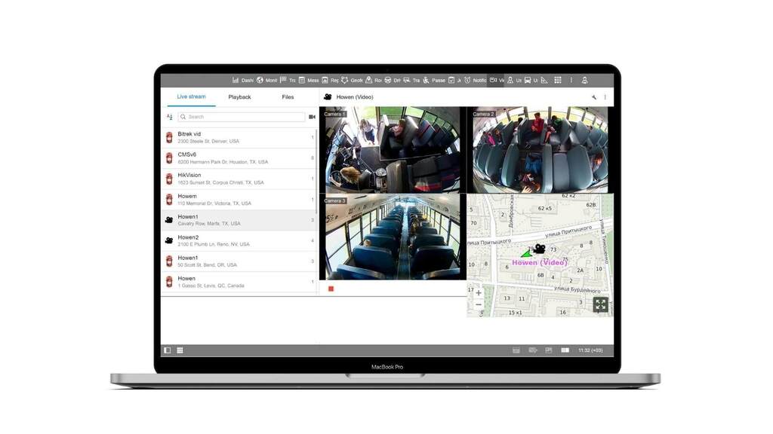
Task: Switch to the Playback tab
Action: [239, 97]
